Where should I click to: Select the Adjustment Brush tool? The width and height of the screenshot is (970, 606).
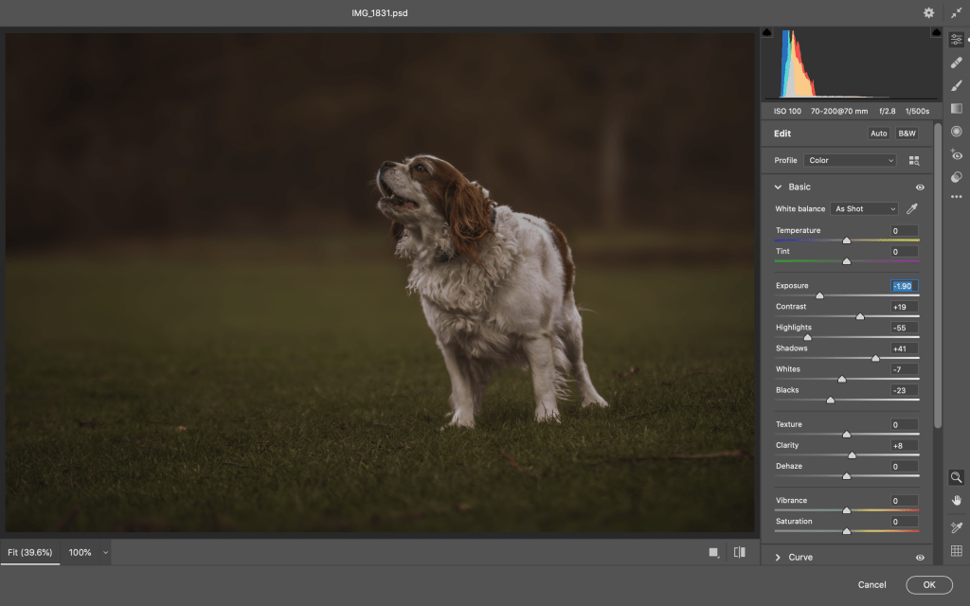point(957,85)
